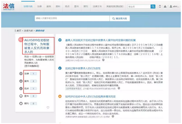Filter by 观点 label in left panel
Viewport: 182px width, 124px height.
click(x=26, y=88)
